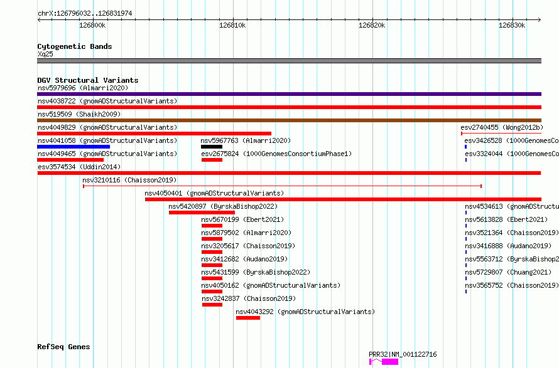Open nsv5879502 (Almarri2020) variant
Viewport: 559px width, 368px height.
point(246,233)
